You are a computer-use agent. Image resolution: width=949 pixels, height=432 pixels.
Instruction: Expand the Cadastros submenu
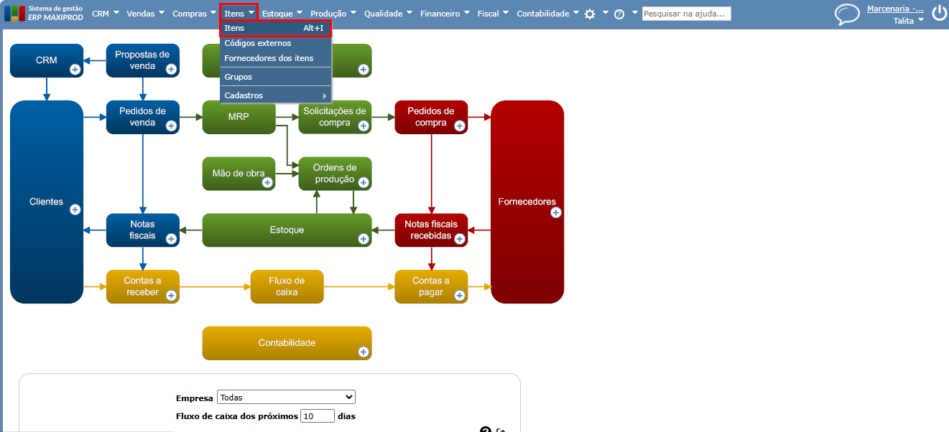275,95
